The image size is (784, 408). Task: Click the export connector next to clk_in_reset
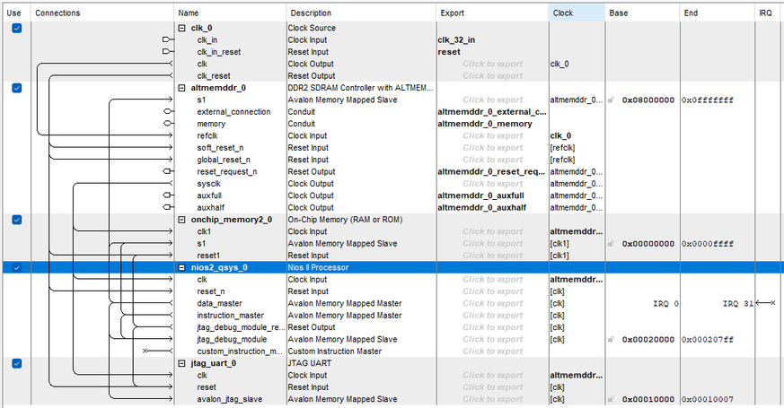[x=168, y=51]
